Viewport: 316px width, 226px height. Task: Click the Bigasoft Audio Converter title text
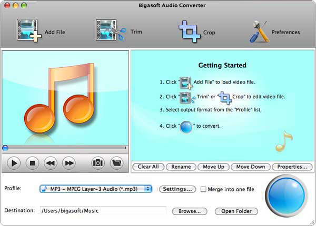click(x=172, y=5)
